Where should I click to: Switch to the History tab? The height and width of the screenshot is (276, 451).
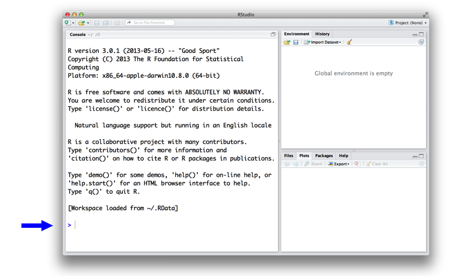(x=322, y=34)
